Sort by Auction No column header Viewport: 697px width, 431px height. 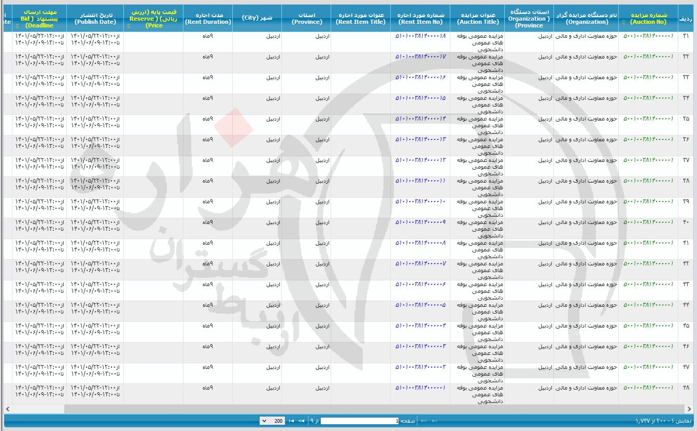[648, 18]
